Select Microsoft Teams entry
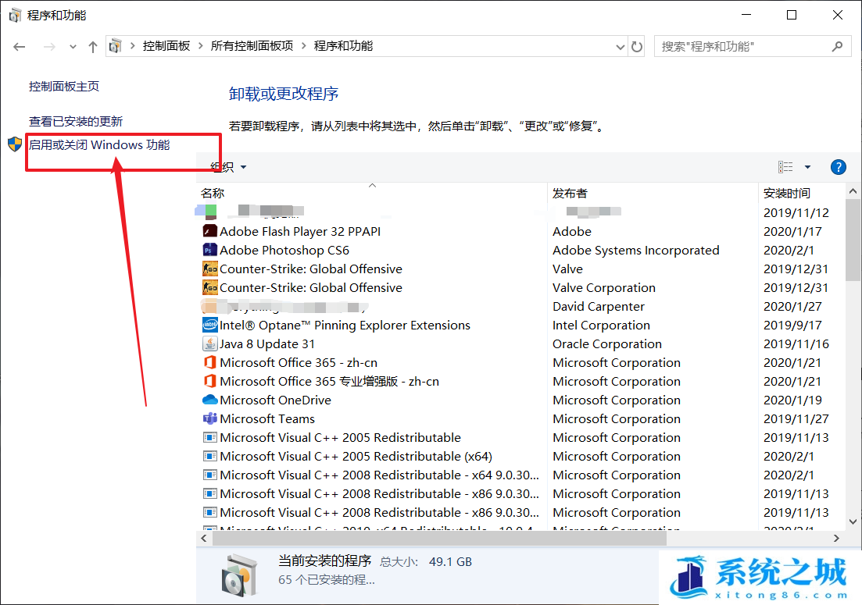 (267, 419)
